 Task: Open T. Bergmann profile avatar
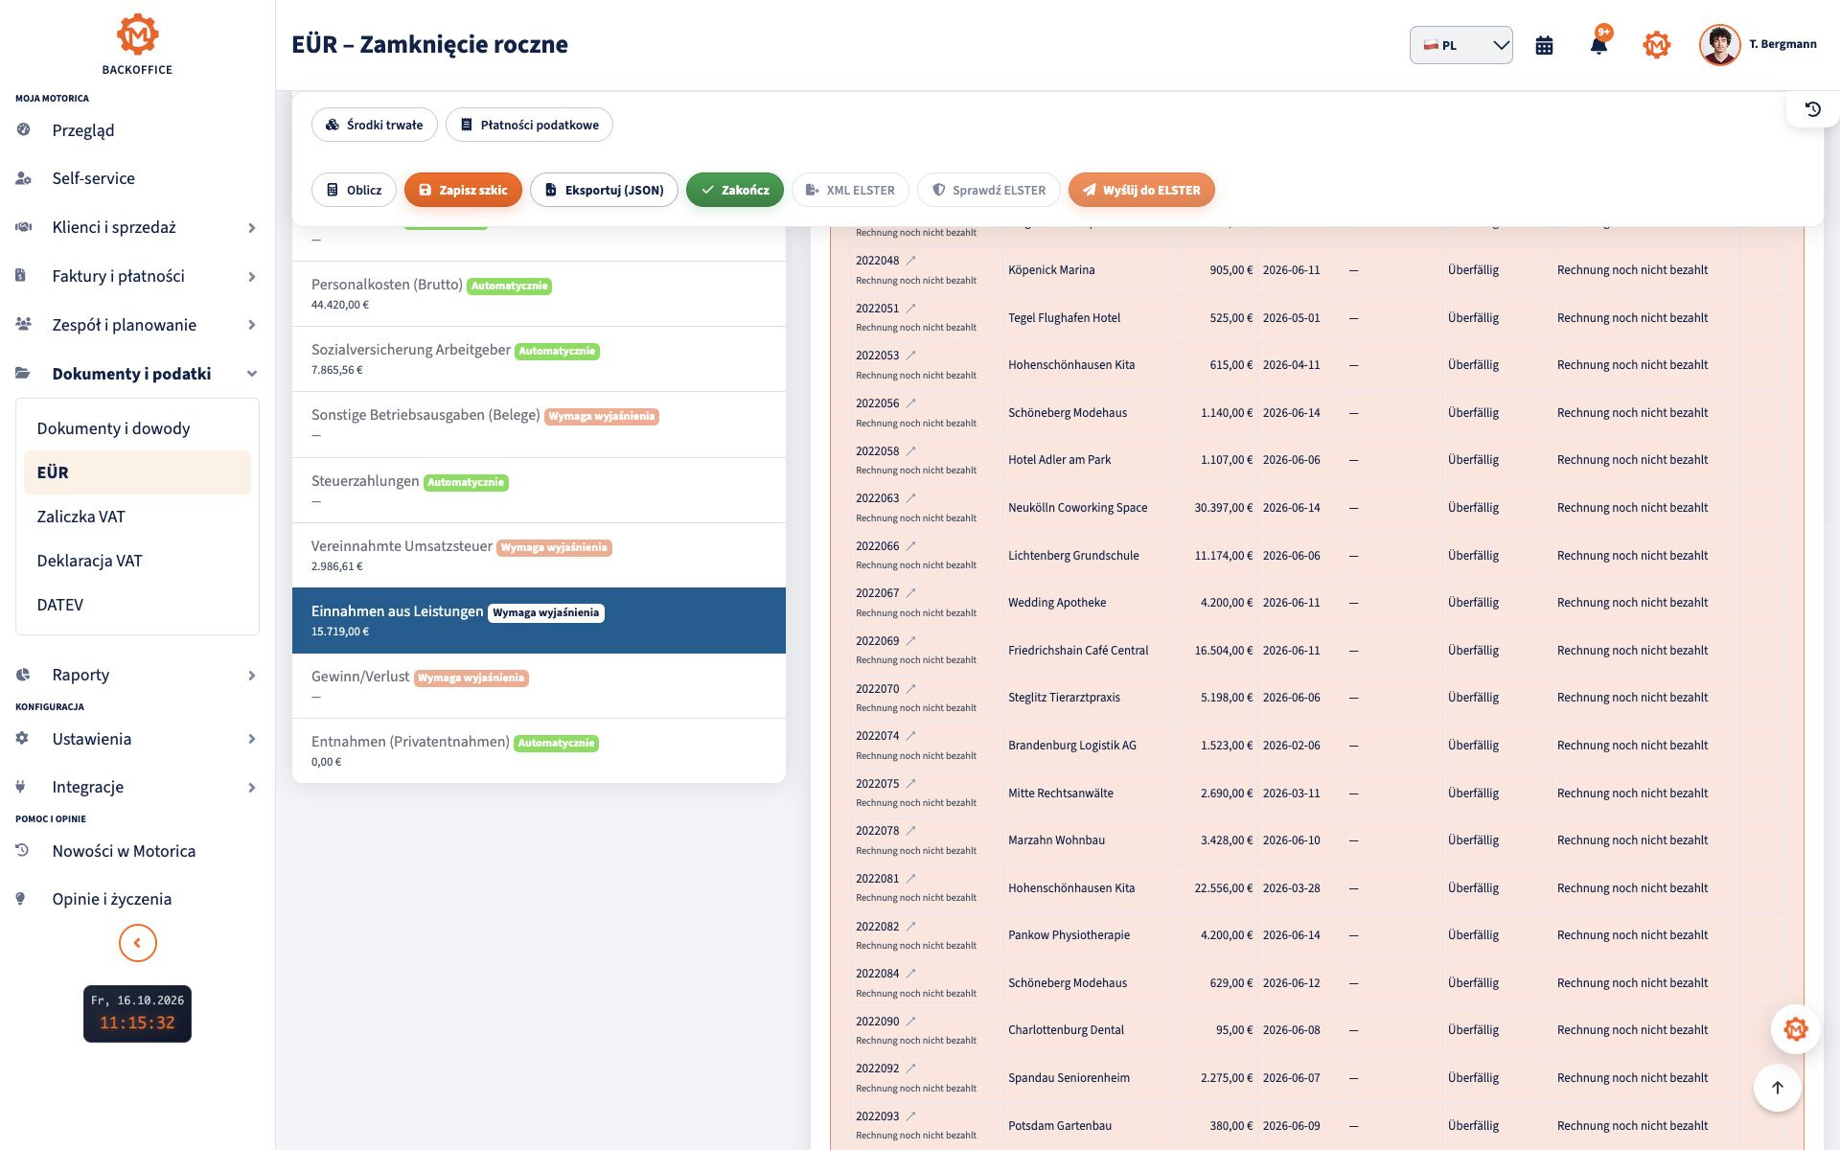1719,45
